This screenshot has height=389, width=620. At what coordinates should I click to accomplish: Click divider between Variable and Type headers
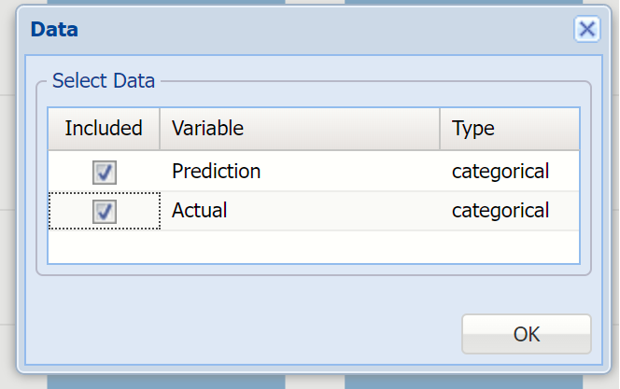[440, 128]
